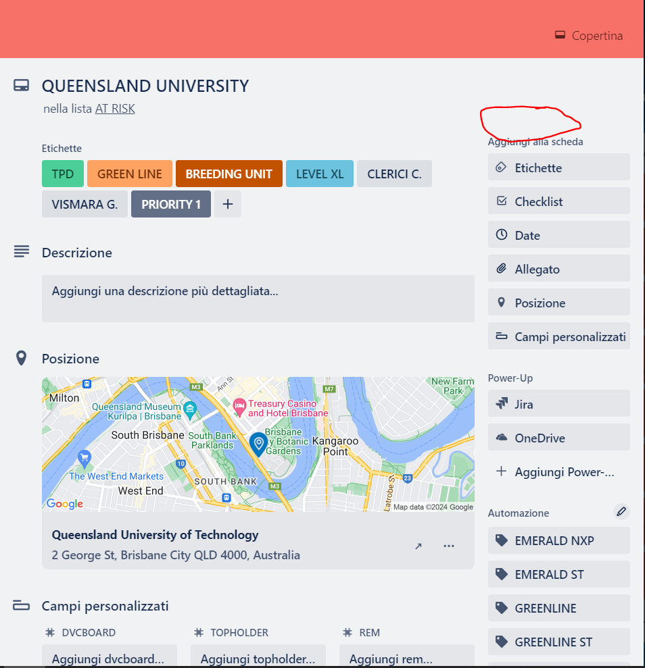
Task: Open the OneDrive Power-Up
Action: [x=559, y=438]
